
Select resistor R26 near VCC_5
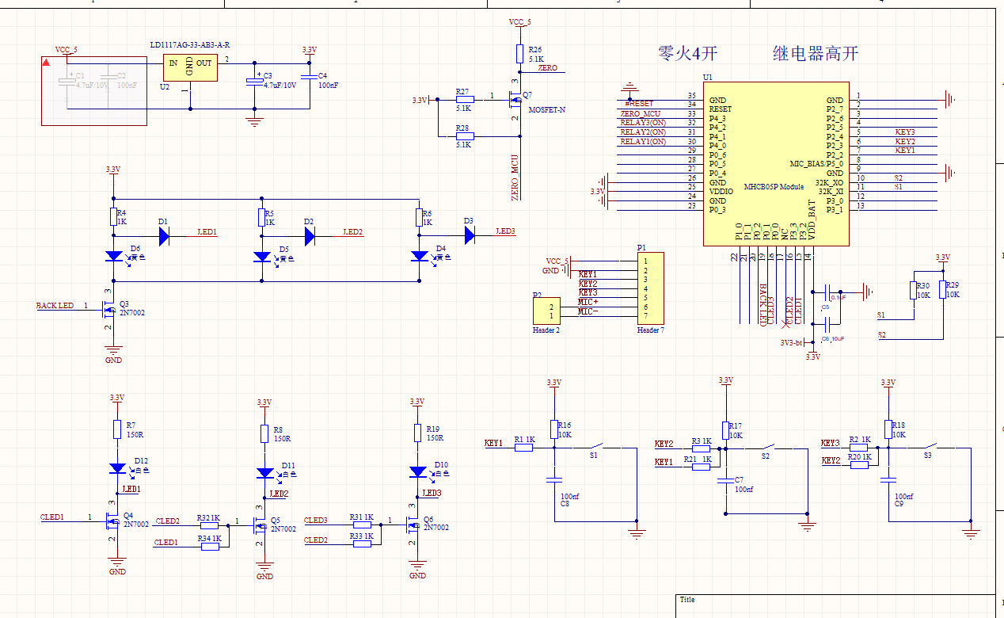519,54
